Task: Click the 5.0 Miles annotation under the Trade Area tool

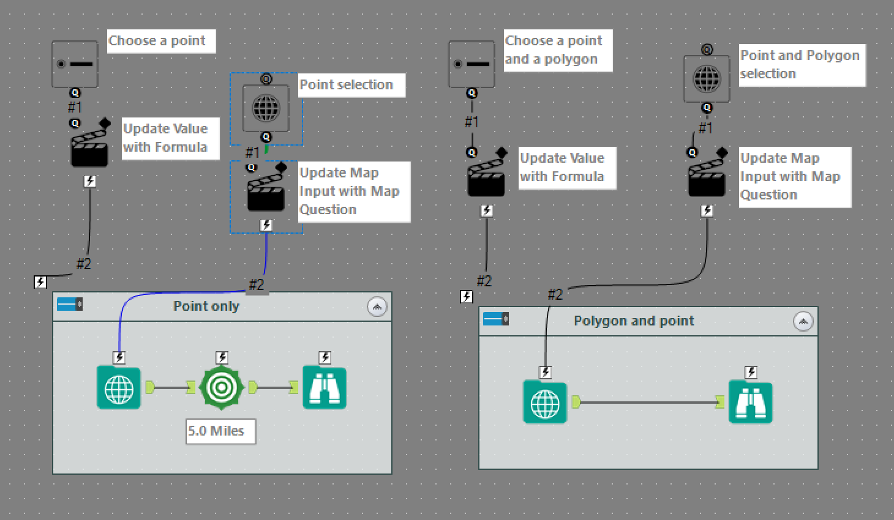Action: click(x=220, y=431)
